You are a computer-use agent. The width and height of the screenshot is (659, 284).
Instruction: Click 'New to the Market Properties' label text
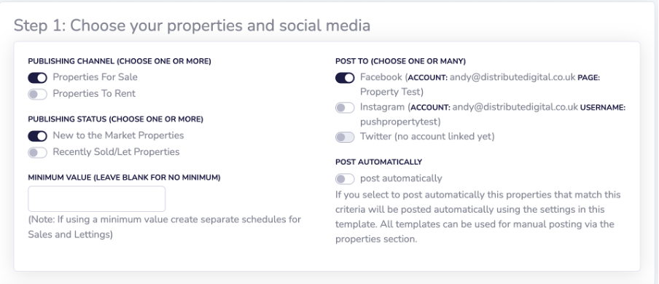(x=118, y=135)
